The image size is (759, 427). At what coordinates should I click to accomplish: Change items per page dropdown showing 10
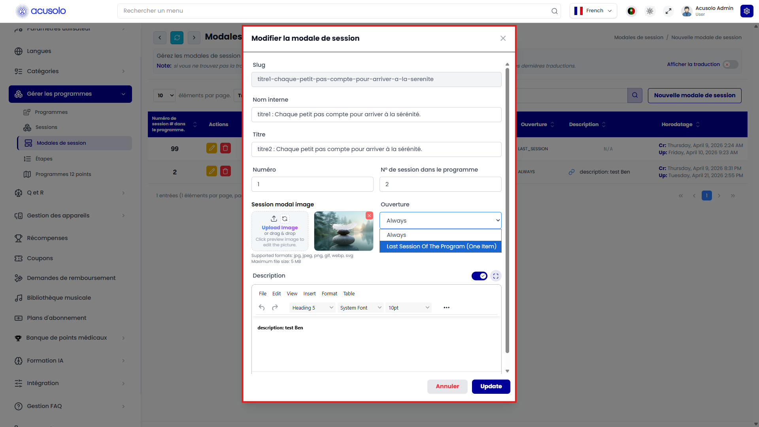coord(164,95)
